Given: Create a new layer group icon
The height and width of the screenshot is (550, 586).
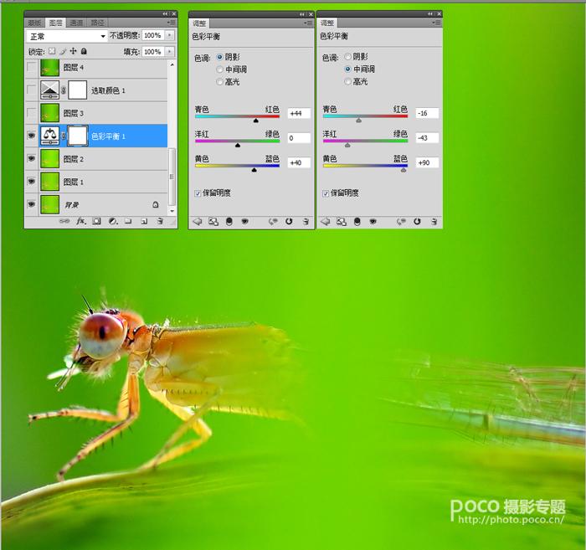Looking at the screenshot, I should click(128, 221).
